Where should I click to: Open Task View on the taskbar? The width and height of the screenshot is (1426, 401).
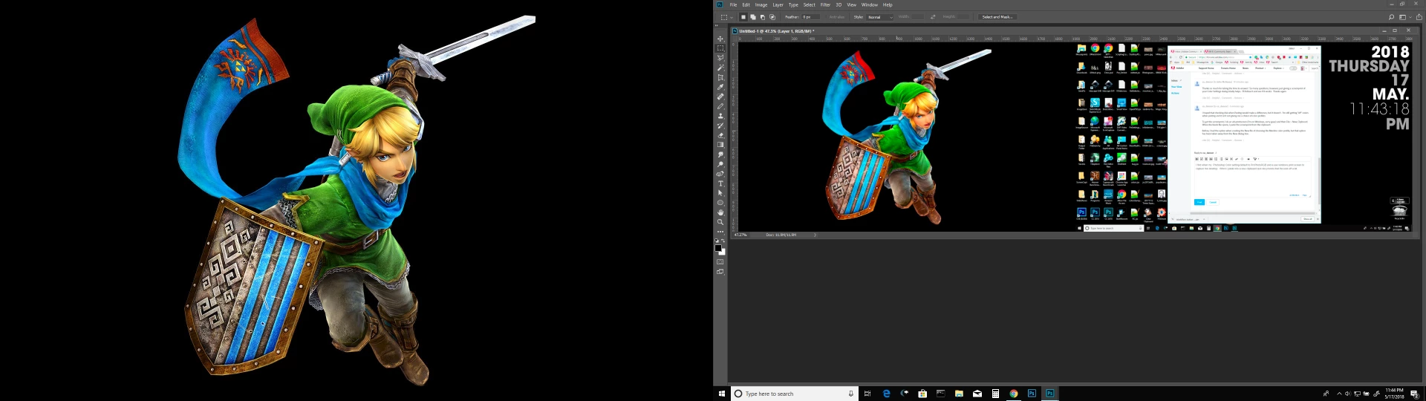point(867,394)
